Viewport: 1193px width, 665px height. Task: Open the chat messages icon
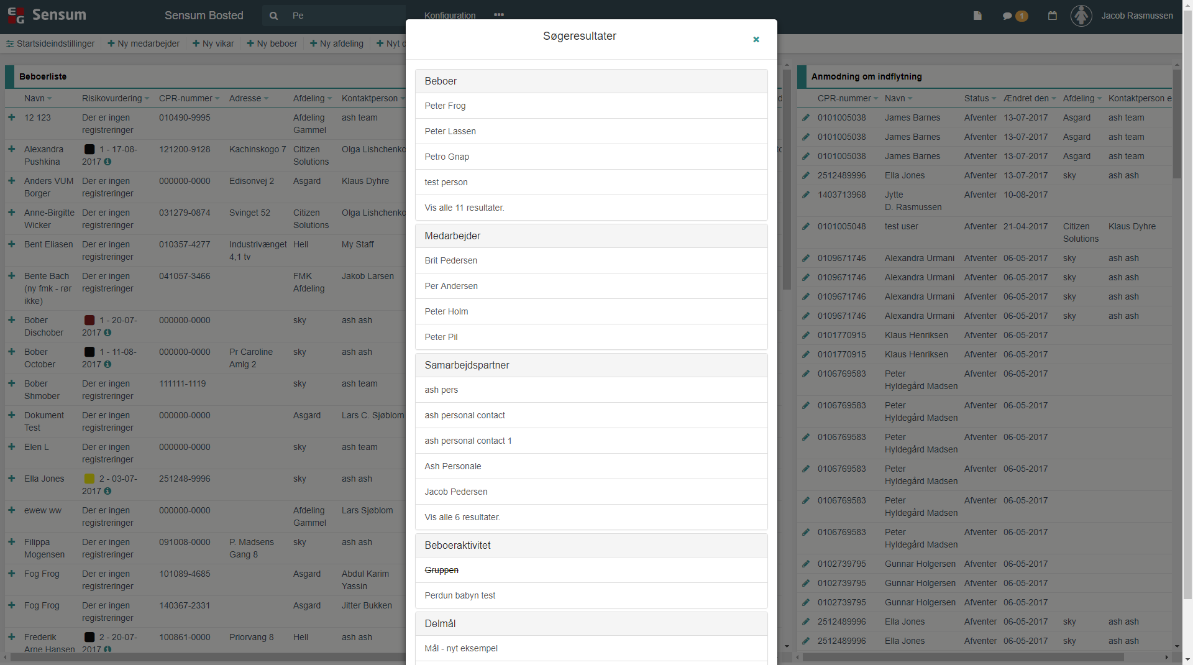tap(1007, 16)
